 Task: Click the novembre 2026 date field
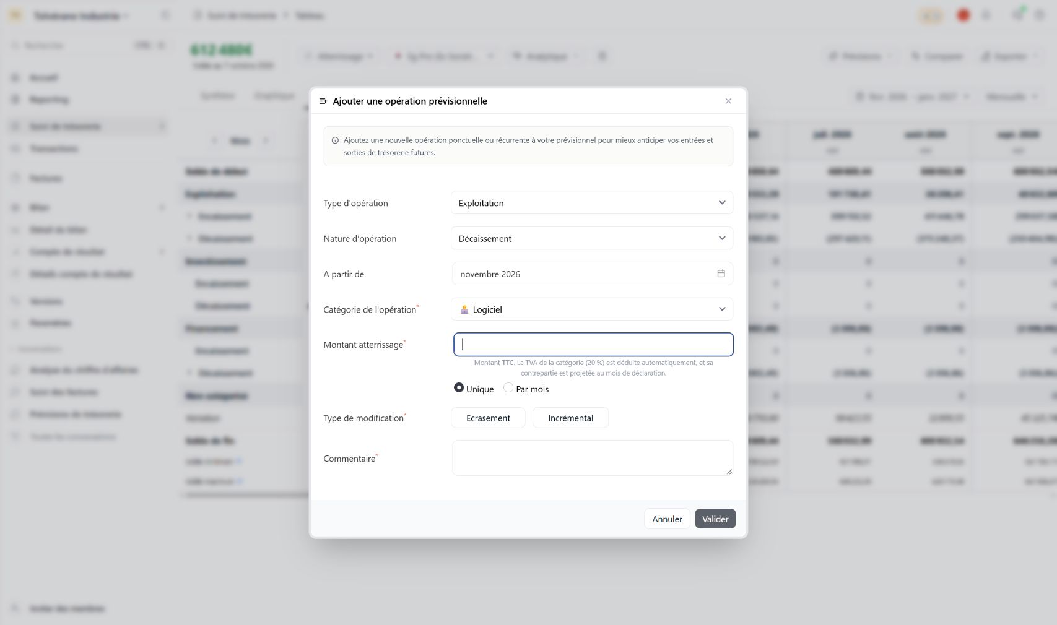(x=593, y=274)
